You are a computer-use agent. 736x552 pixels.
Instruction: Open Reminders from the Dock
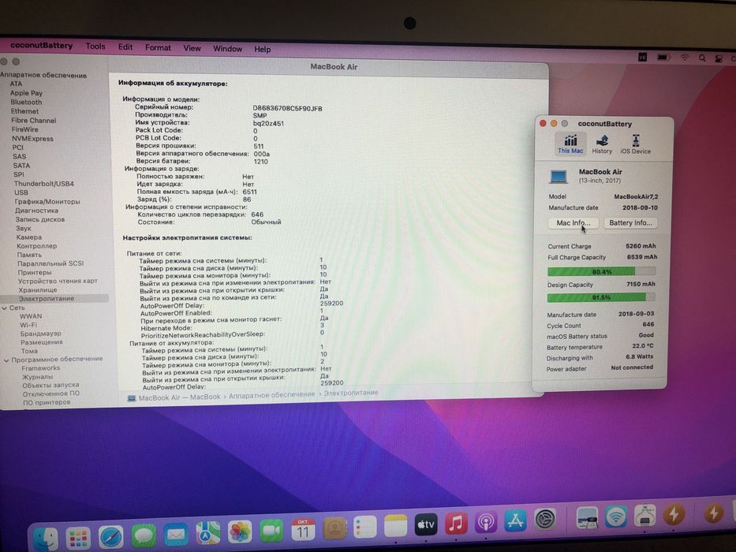coord(365,527)
